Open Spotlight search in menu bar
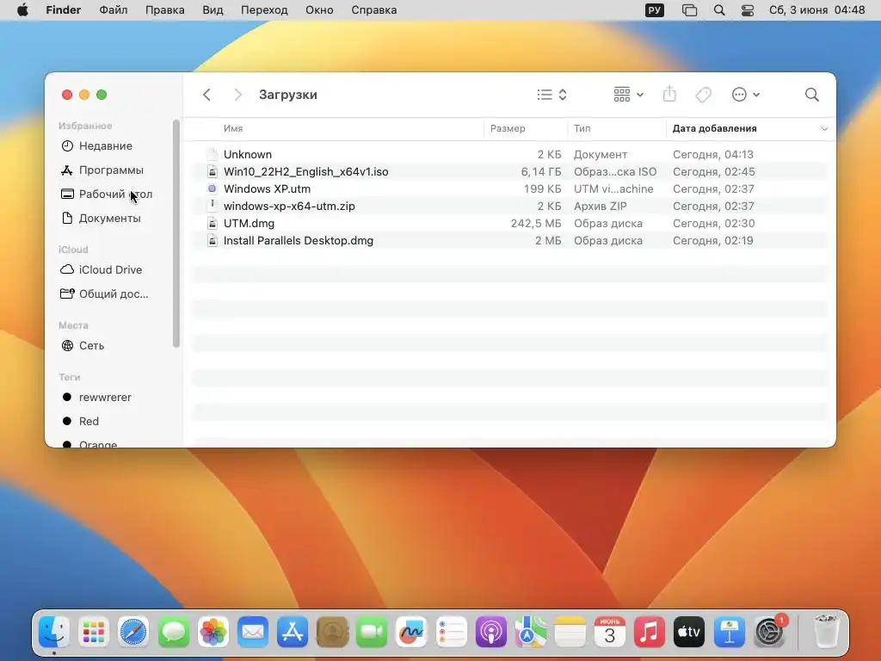 click(x=719, y=10)
